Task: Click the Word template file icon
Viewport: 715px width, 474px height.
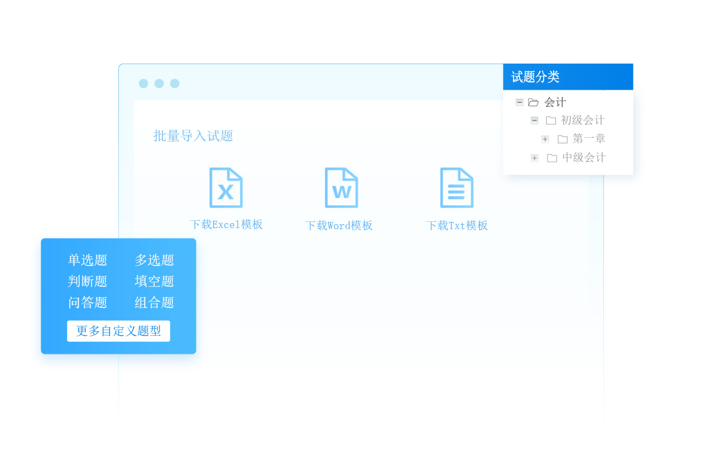Action: tap(341, 188)
